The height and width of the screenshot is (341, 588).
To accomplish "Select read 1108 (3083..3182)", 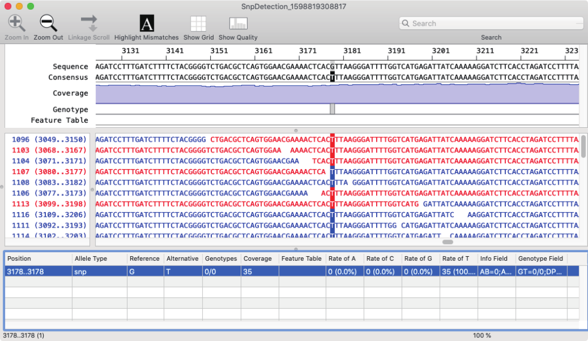I will 49,183.
